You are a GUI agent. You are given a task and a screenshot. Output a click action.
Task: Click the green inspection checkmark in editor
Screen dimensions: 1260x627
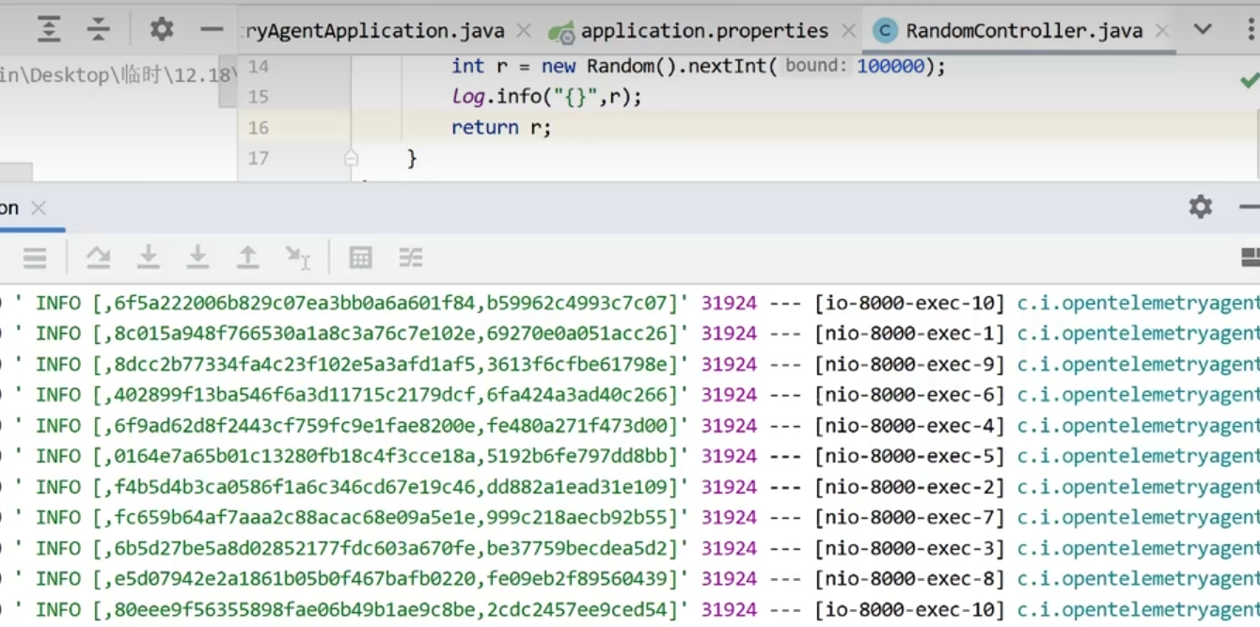tap(1250, 81)
